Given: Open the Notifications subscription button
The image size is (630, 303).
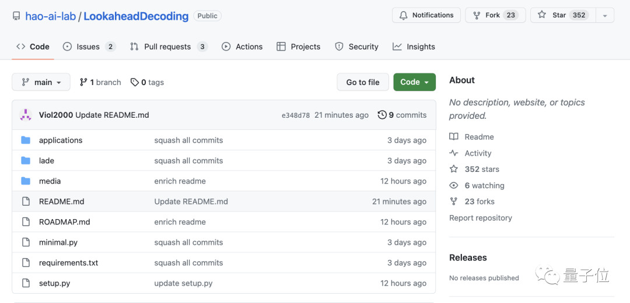Looking at the screenshot, I should [x=426, y=15].
